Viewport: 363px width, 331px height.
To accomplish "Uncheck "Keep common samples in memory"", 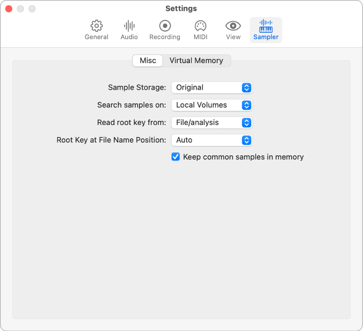I will [176, 157].
